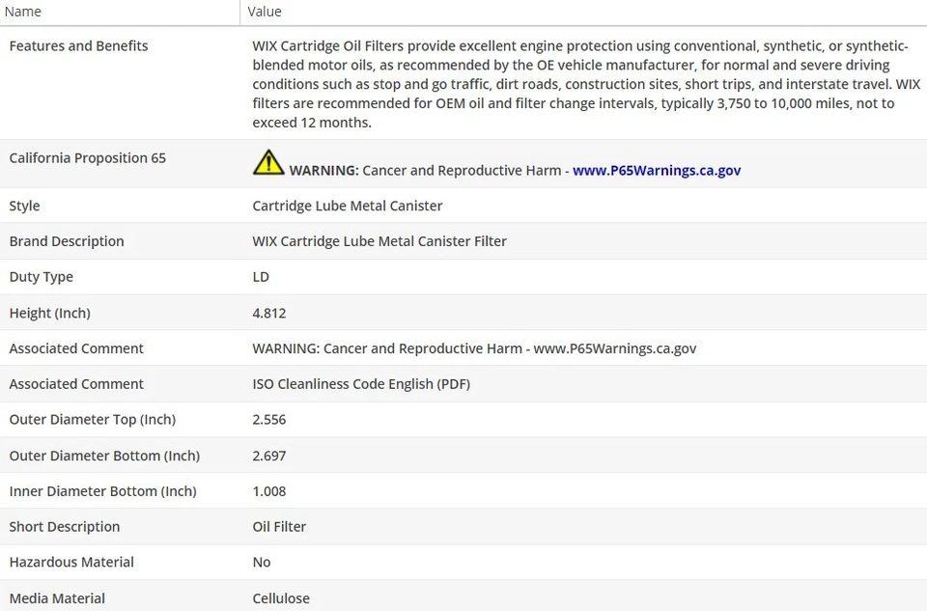Open the www.P65Warnings.ca.gov link
This screenshot has height=611, width=927.
(657, 170)
